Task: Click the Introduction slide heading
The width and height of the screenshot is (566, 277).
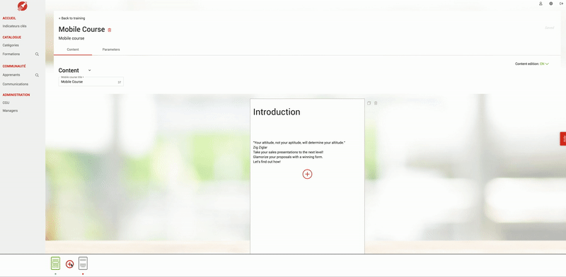Action: pos(277,112)
